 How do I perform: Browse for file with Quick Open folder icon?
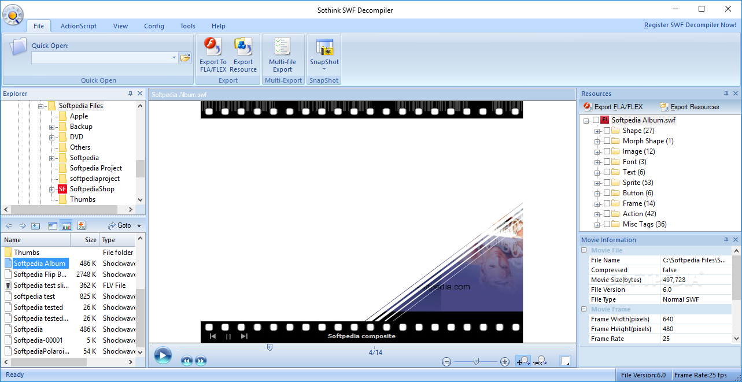[185, 58]
